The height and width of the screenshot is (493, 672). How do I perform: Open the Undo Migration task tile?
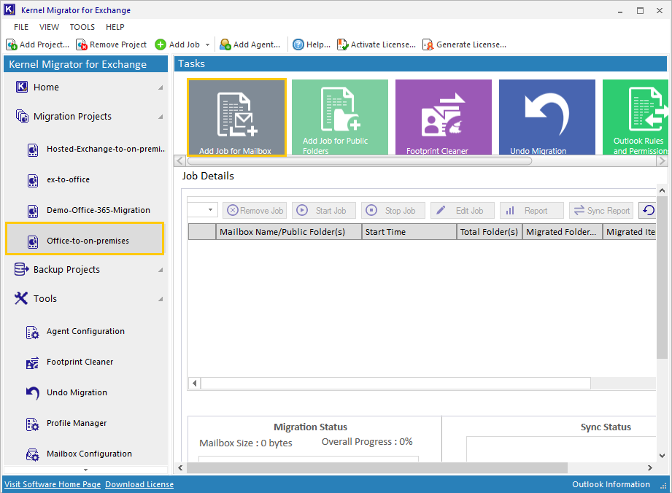click(547, 117)
